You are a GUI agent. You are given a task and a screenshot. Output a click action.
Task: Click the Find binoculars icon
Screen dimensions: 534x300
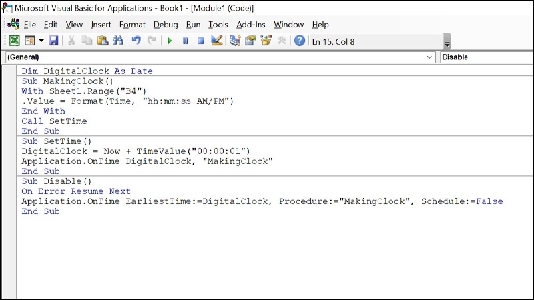118,41
